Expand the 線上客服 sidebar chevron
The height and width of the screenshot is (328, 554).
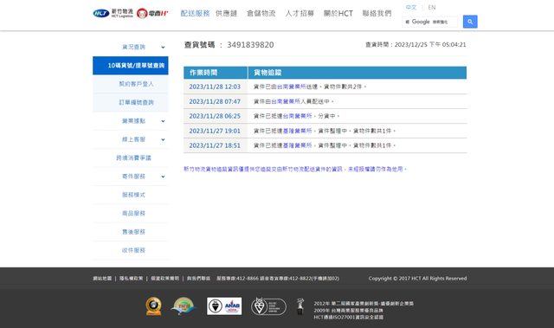[x=163, y=139]
